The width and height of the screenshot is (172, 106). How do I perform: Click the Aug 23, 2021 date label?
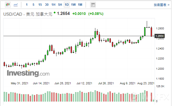(146, 83)
